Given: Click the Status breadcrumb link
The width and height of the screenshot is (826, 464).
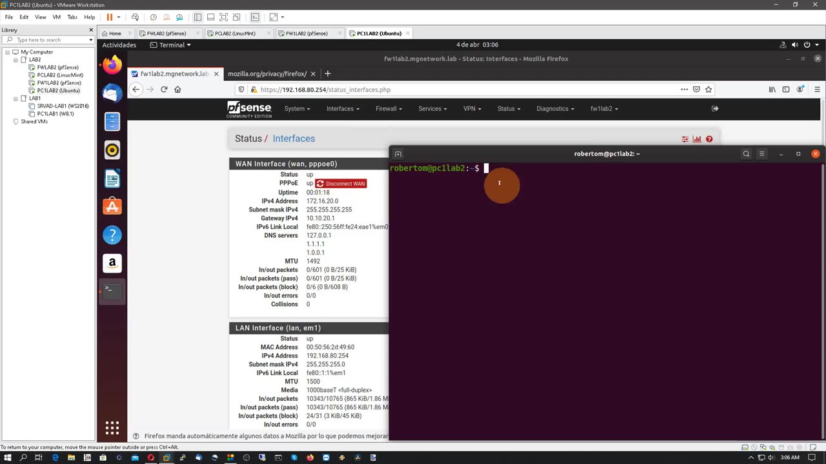Looking at the screenshot, I should tap(248, 139).
